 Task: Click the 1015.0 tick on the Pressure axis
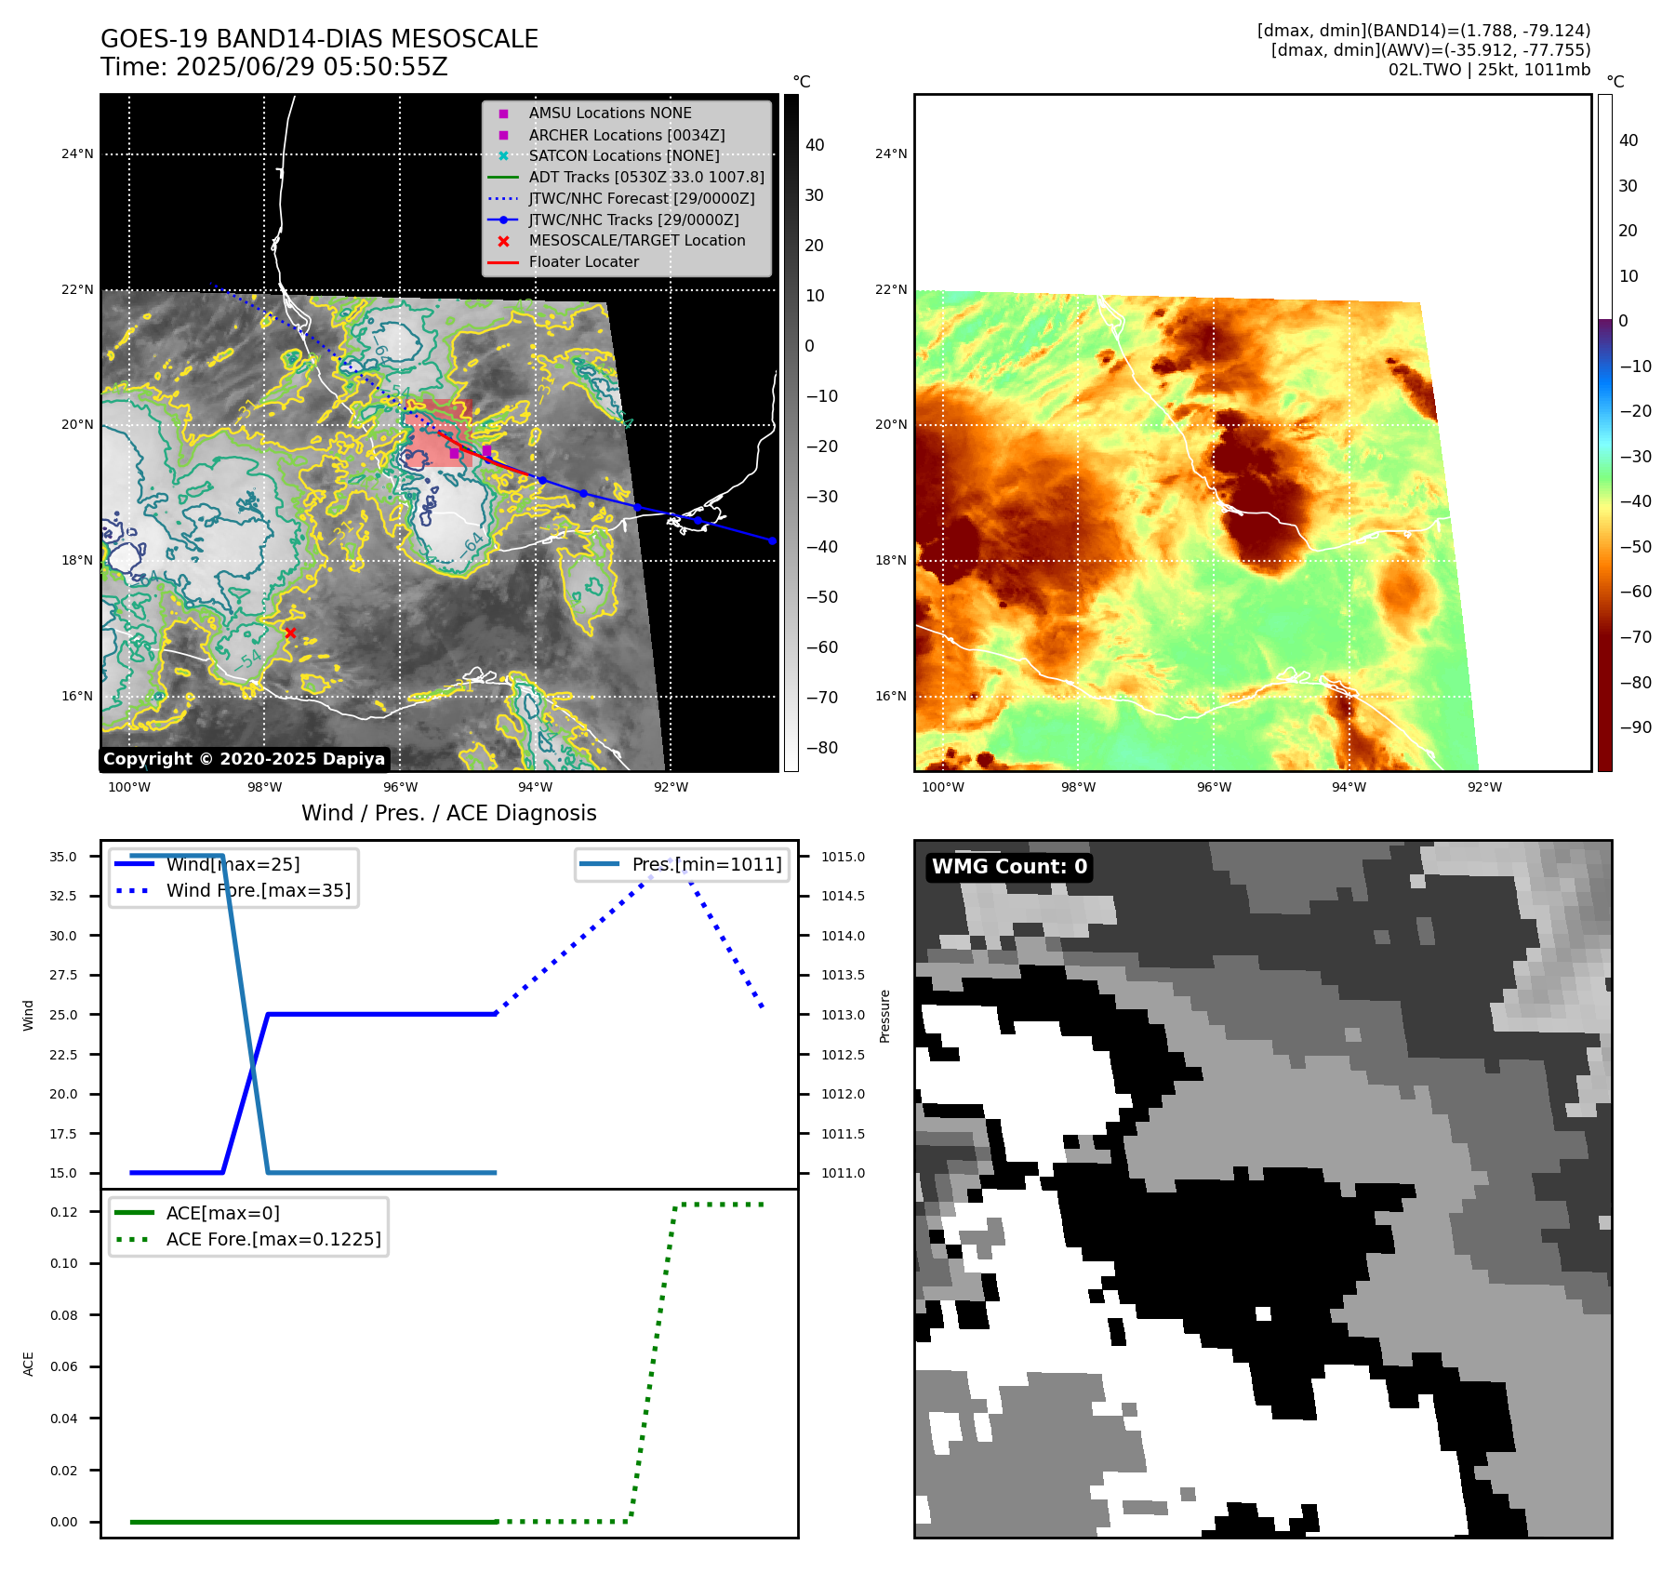point(843,857)
